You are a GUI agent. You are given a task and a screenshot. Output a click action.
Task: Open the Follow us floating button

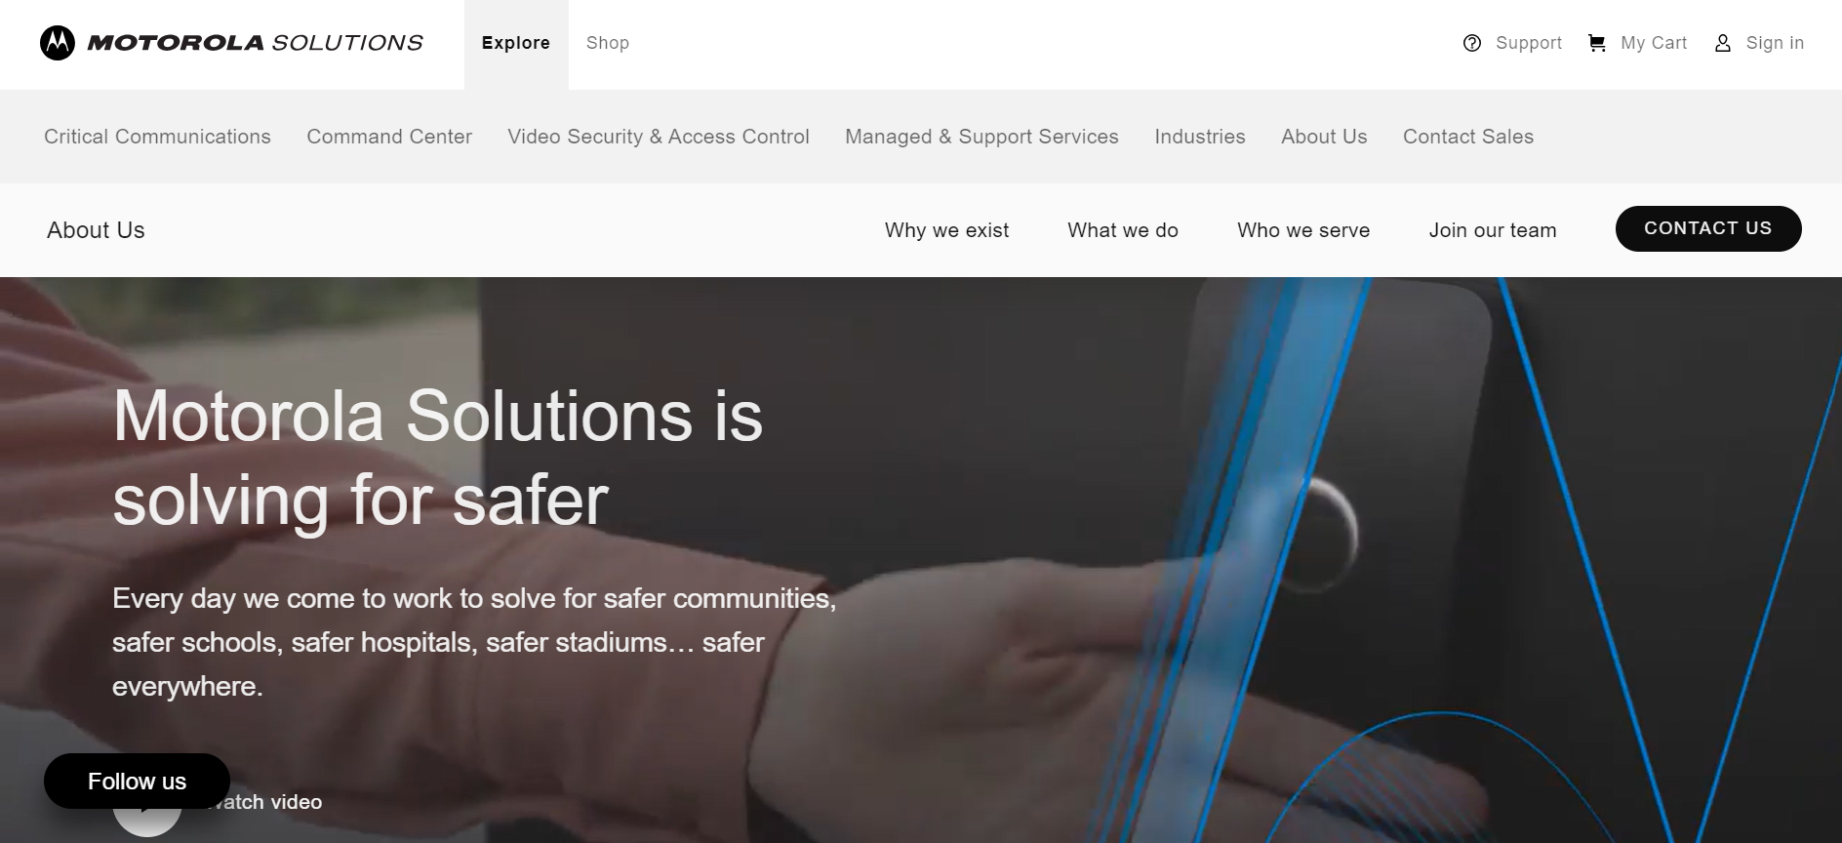pos(137,781)
